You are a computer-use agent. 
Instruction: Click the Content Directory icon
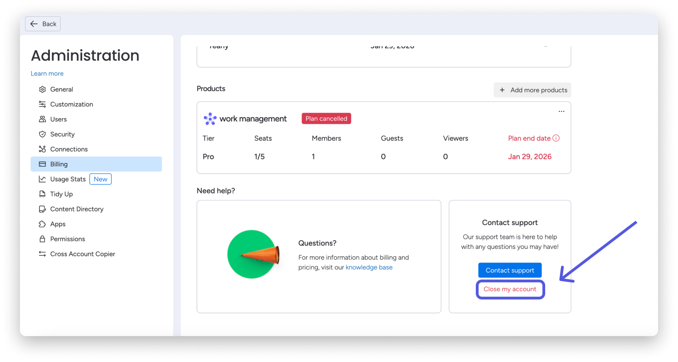point(42,209)
